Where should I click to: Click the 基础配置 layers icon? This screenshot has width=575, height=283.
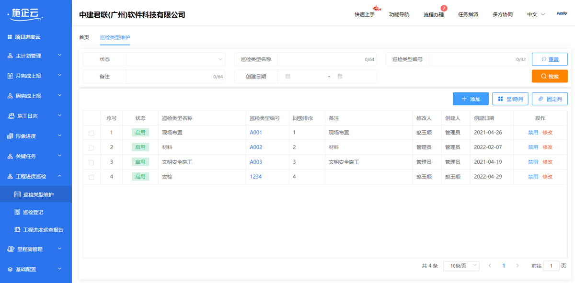pyautogui.click(x=10, y=269)
